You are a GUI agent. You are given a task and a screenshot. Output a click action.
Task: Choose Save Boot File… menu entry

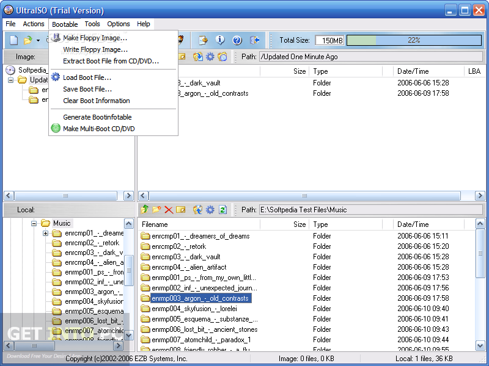(x=87, y=89)
